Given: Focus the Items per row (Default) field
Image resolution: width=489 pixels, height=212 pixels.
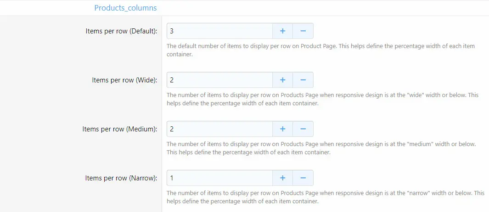Looking at the screenshot, I should tap(219, 31).
